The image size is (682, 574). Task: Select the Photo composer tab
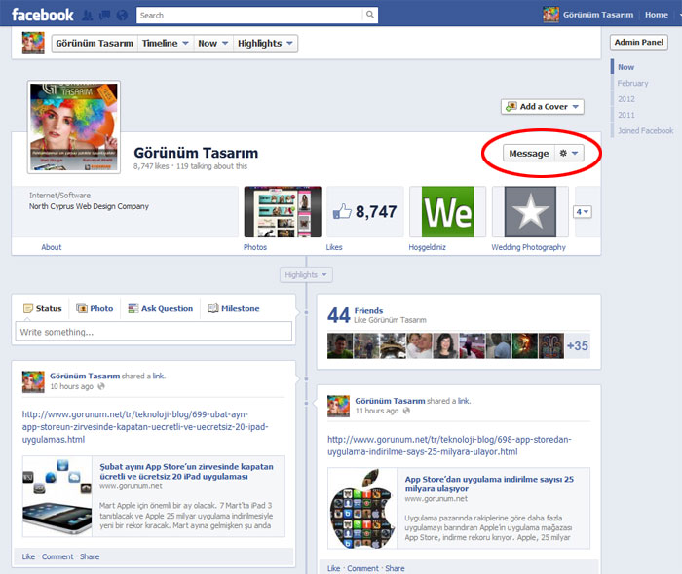click(95, 308)
